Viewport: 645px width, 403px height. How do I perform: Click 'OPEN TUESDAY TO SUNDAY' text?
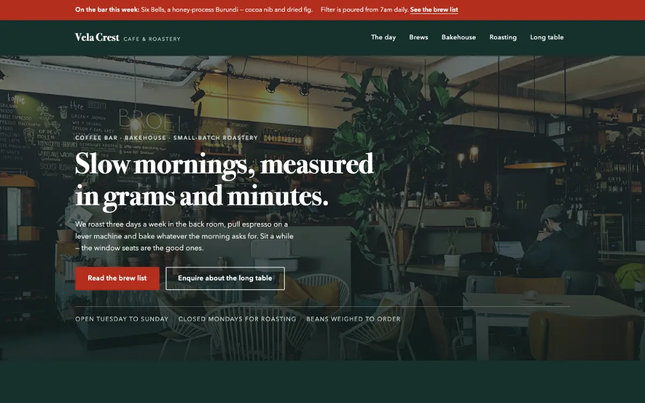point(122,319)
